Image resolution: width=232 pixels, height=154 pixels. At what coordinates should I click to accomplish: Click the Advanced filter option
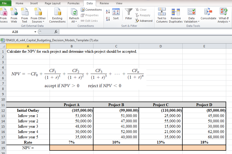pyautogui.click(x=144, y=21)
